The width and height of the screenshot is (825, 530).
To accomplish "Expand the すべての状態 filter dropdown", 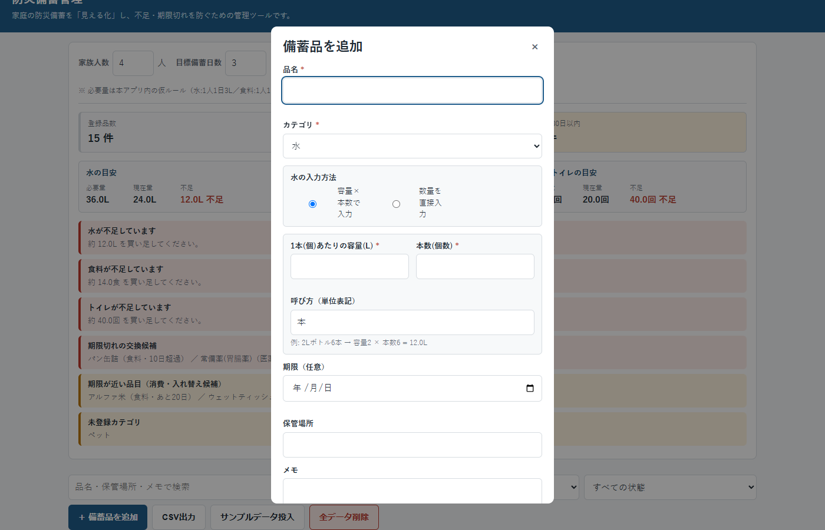I will tap(670, 487).
